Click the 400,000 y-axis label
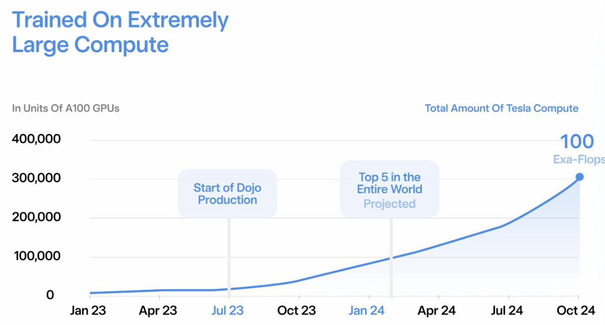This screenshot has height=325, width=605. coord(36,139)
